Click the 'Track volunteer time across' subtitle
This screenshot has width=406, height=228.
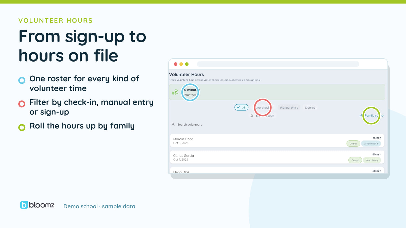[215, 80]
